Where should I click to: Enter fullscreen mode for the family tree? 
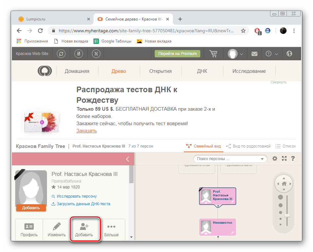(284, 158)
